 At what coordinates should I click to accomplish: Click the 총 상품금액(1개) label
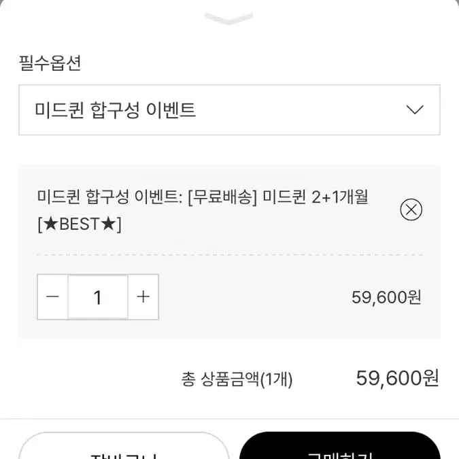point(237,379)
